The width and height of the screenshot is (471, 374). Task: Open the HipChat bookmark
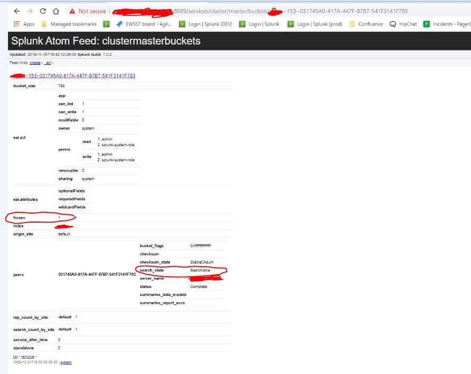[x=403, y=24]
